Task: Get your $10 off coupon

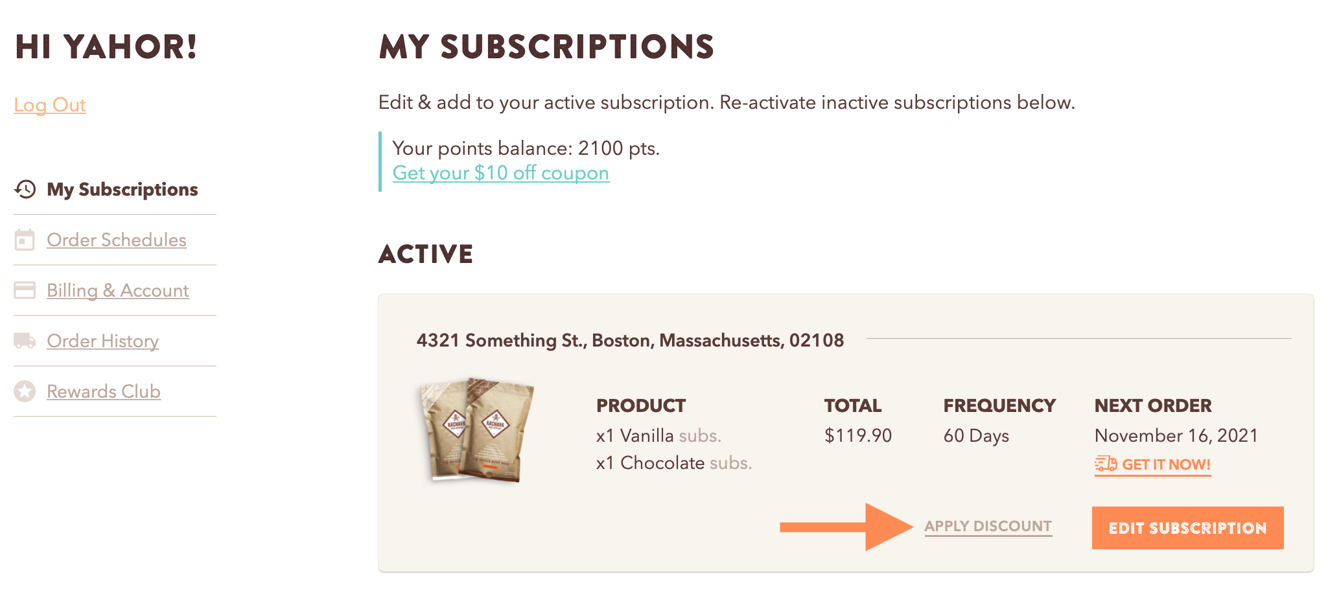Action: 501,173
